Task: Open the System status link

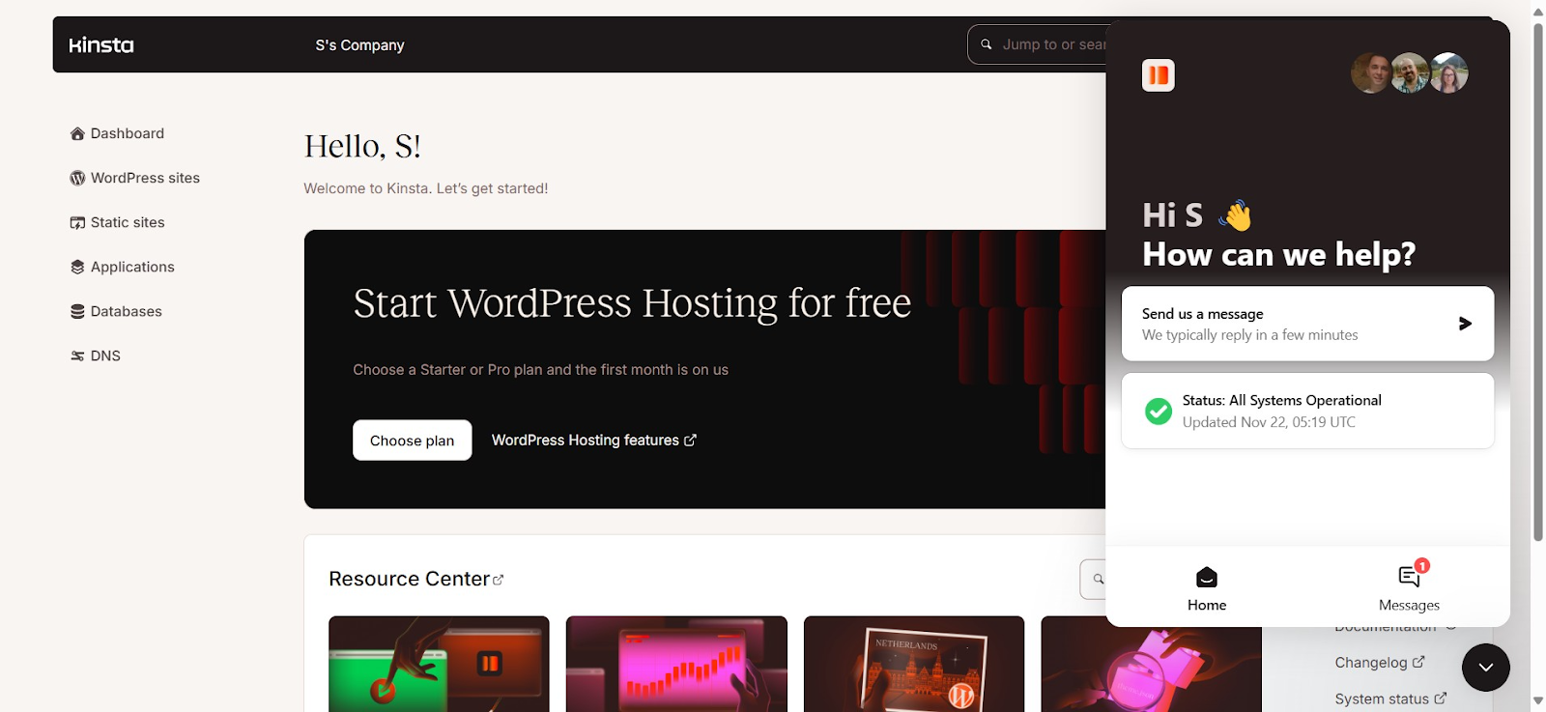Action: [x=1390, y=698]
